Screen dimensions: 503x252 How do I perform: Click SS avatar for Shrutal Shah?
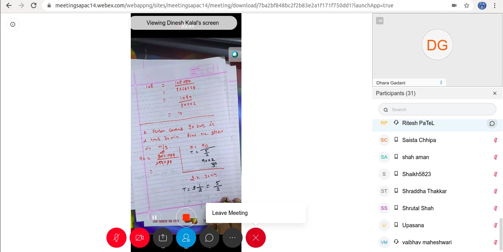coord(384,208)
